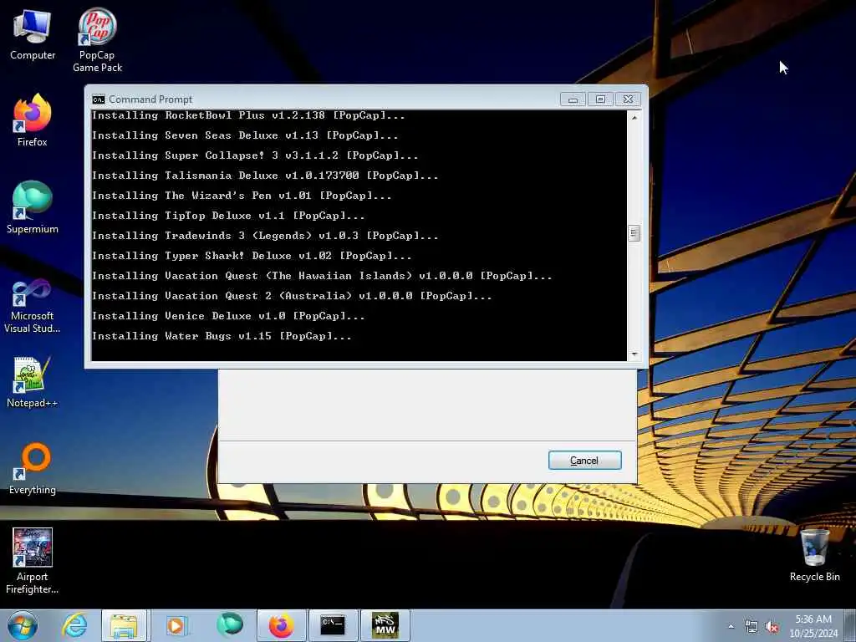Open the NFS MW taskbar item
This screenshot has width=856, height=642.
[385, 625]
